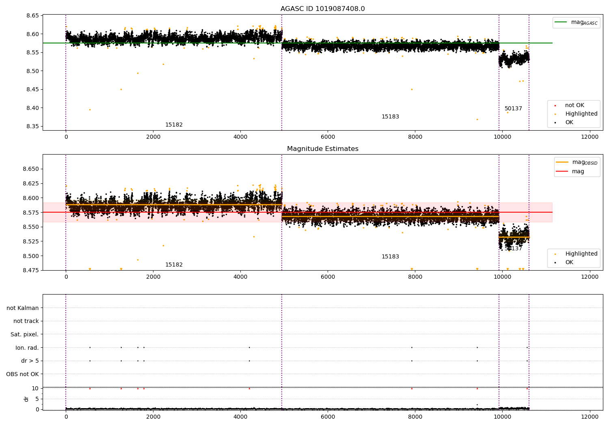The width and height of the screenshot is (609, 426).
Task: Click the 'not track' axis label
Action: tap(26, 321)
